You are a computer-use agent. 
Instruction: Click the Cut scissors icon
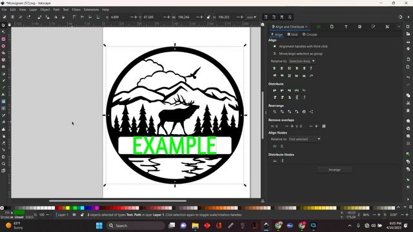tap(408, 103)
